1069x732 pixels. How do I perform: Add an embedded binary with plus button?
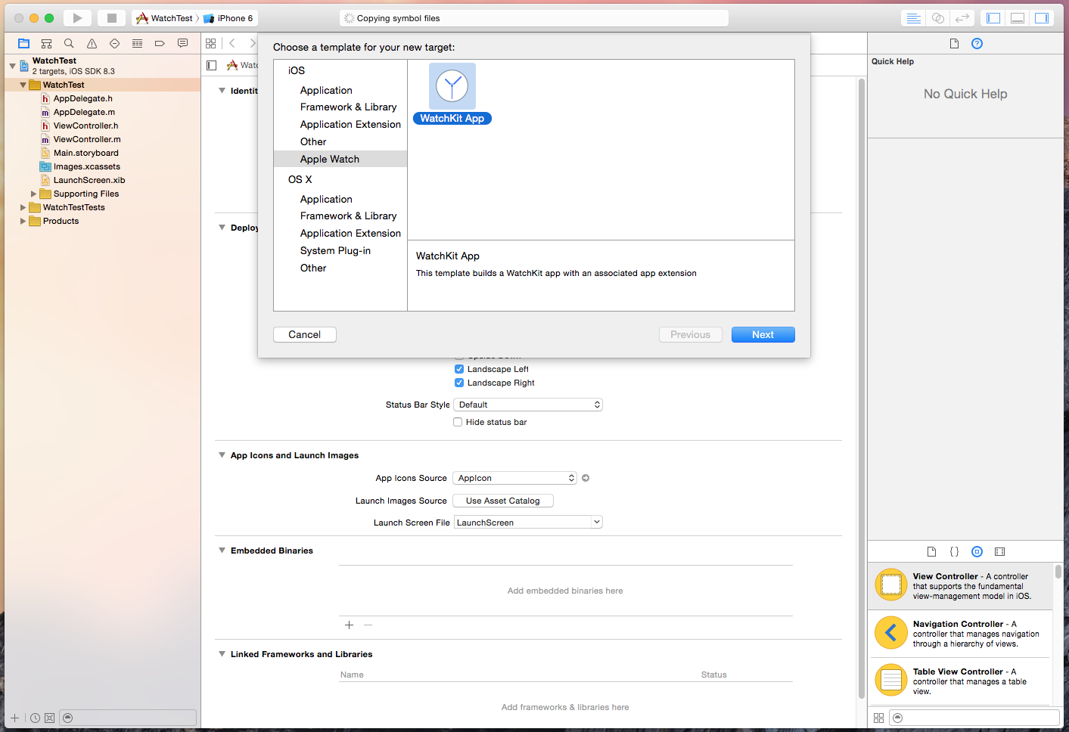pos(349,625)
